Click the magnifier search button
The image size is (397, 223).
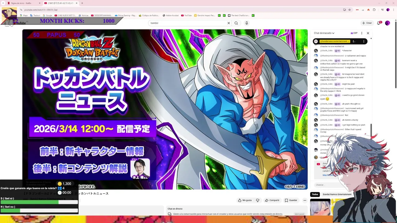click(x=236, y=23)
